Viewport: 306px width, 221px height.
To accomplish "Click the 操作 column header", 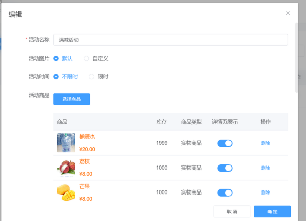I will [x=265, y=122].
